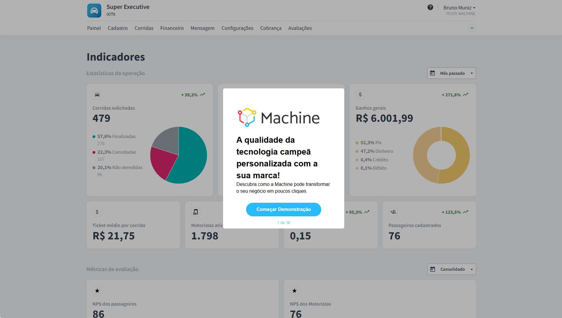Click the 22,3% Canceladas legend entry

[x=114, y=152]
